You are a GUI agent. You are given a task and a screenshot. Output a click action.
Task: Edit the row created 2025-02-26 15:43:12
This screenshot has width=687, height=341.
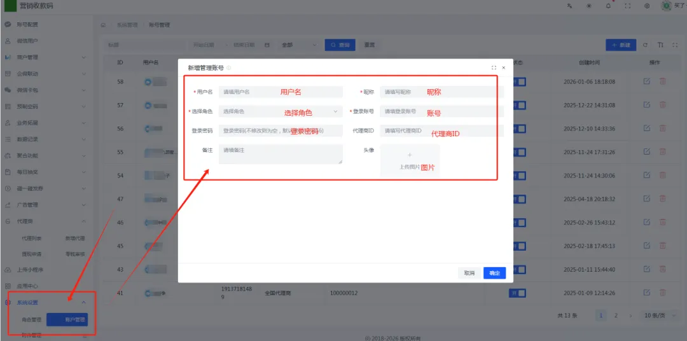(647, 222)
